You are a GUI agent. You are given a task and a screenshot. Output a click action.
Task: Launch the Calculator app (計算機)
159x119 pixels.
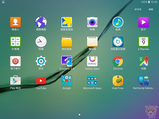[x=15, y=42]
